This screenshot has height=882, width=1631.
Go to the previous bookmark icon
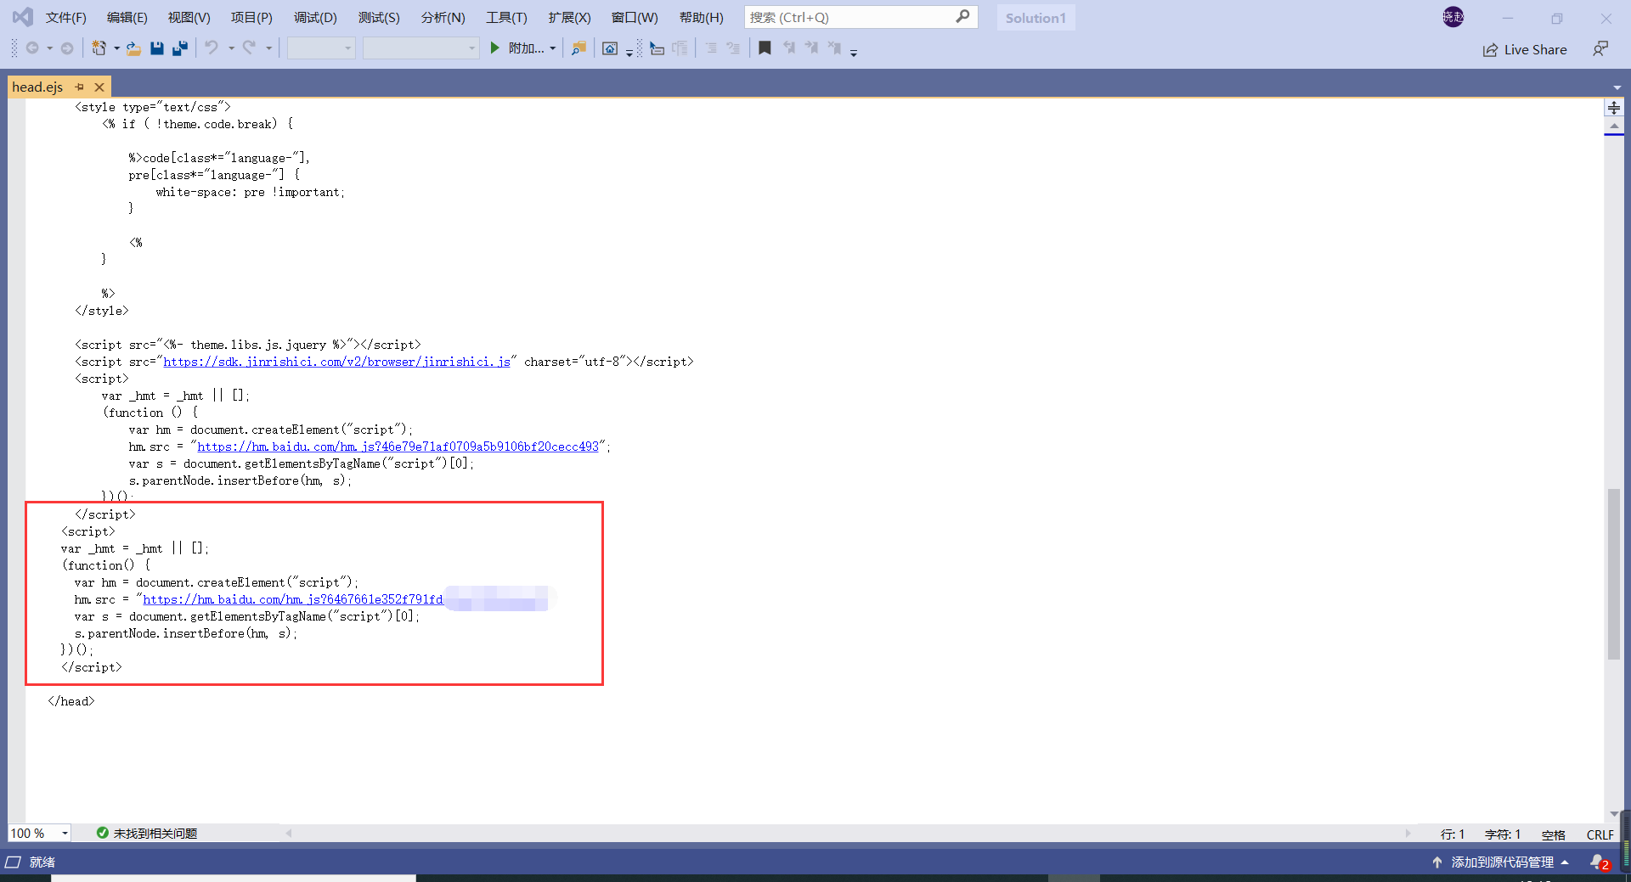pos(789,48)
